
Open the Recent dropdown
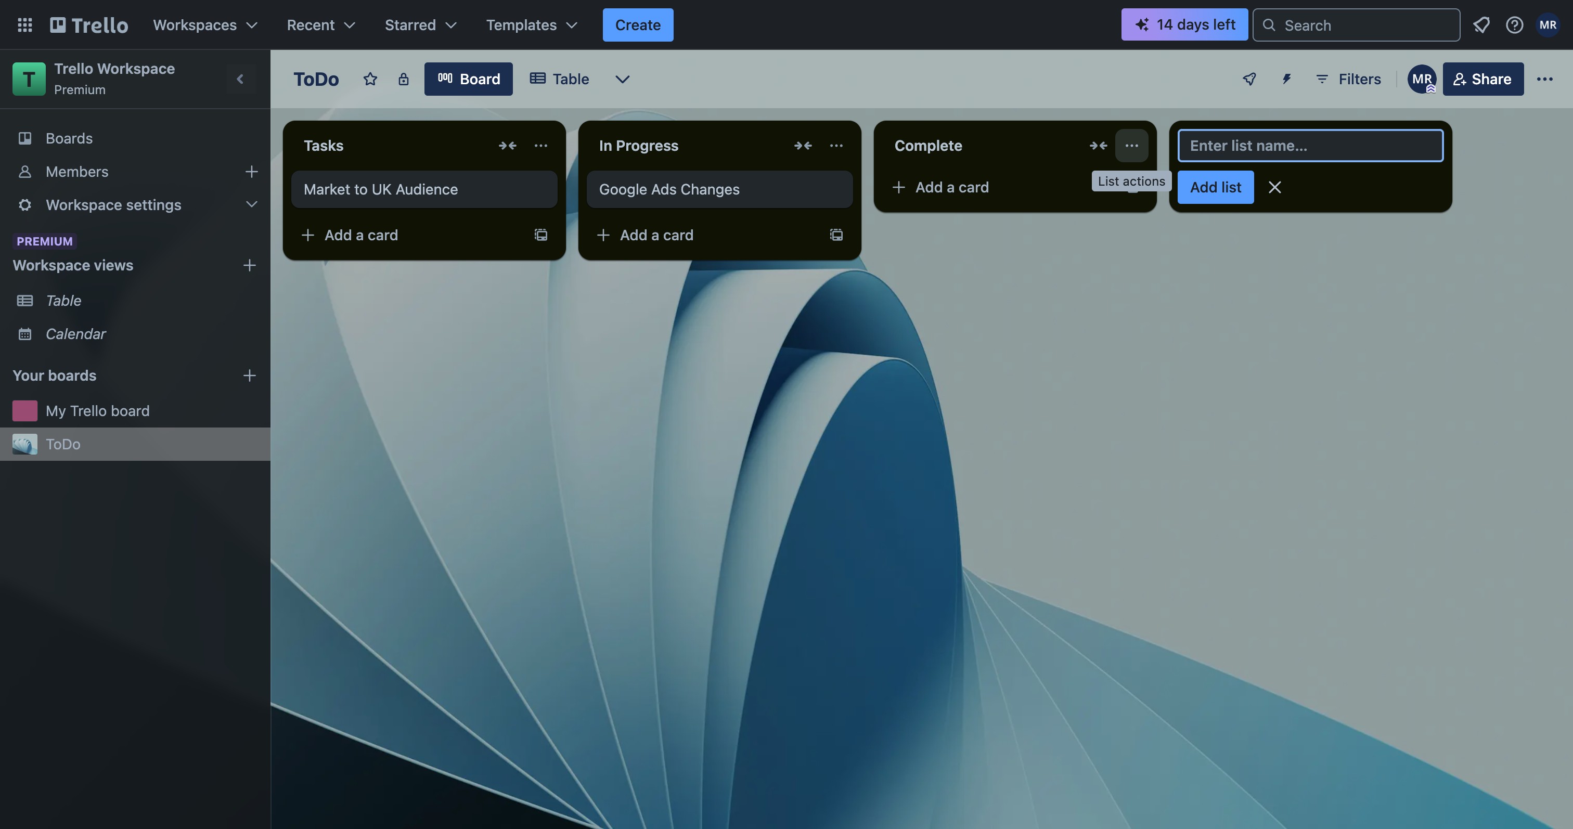pos(320,25)
